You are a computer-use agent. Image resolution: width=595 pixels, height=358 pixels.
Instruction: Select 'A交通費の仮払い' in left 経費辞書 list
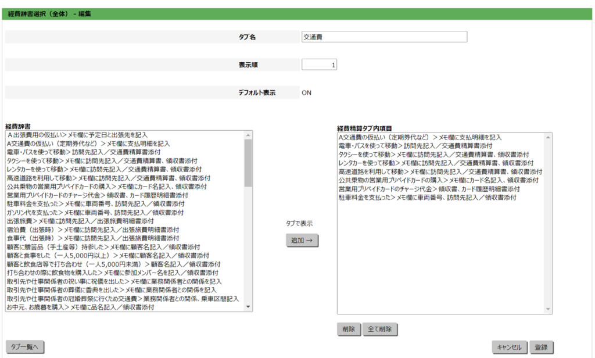(126, 144)
